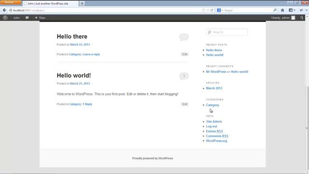
Task: Select the John | Just another WordPress site tab
Action: pyautogui.click(x=50, y=3)
